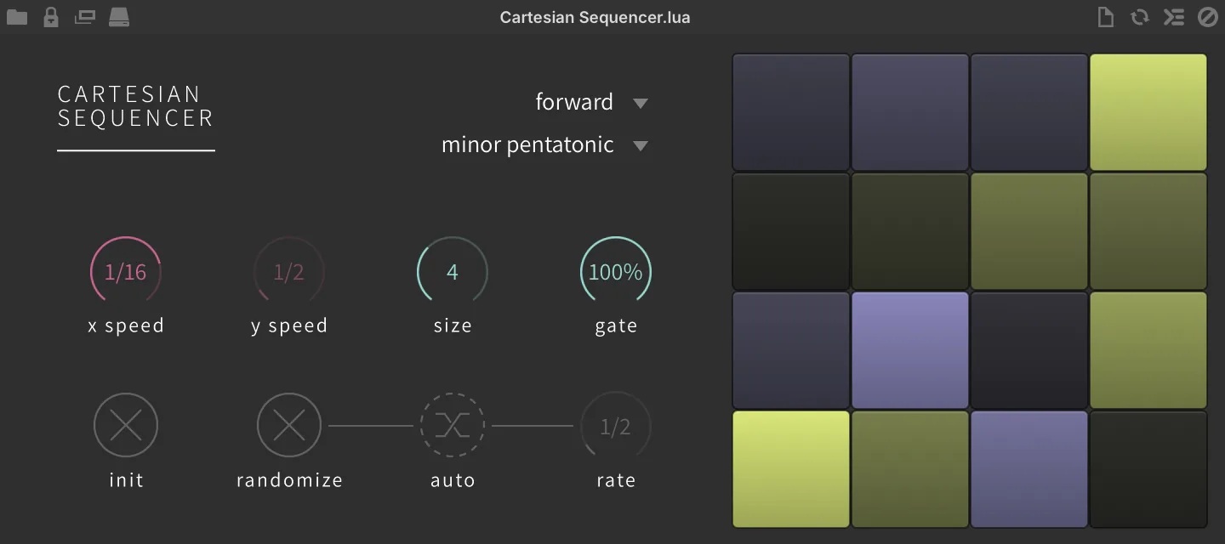Click the console list icon at top right
The width and height of the screenshot is (1225, 544).
tap(1174, 17)
